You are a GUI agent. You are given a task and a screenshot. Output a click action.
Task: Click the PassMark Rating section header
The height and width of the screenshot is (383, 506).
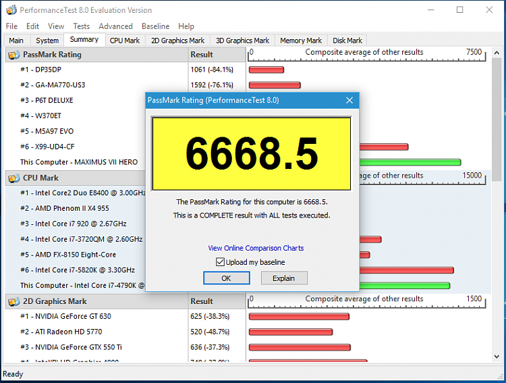coord(96,55)
